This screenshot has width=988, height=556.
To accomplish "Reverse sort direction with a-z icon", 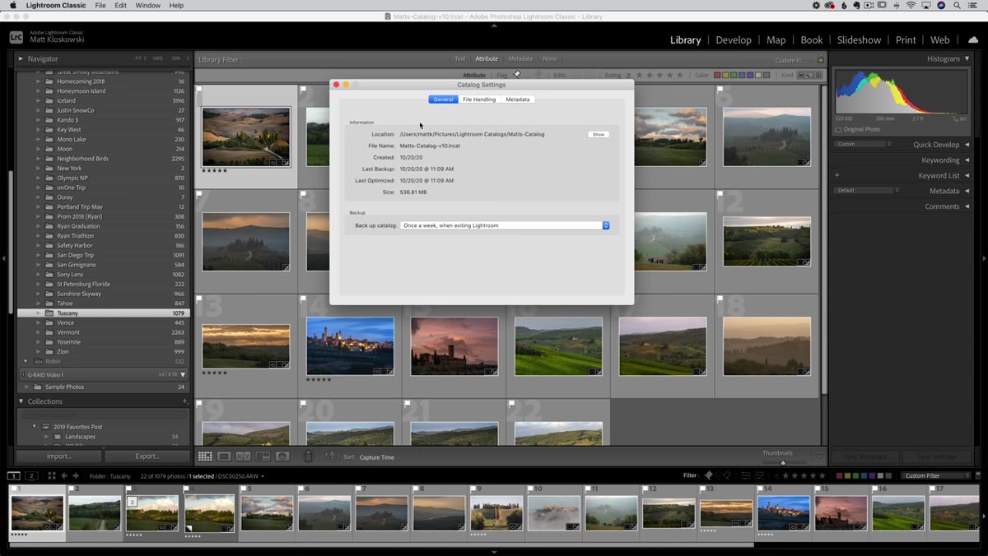I will pyautogui.click(x=331, y=456).
